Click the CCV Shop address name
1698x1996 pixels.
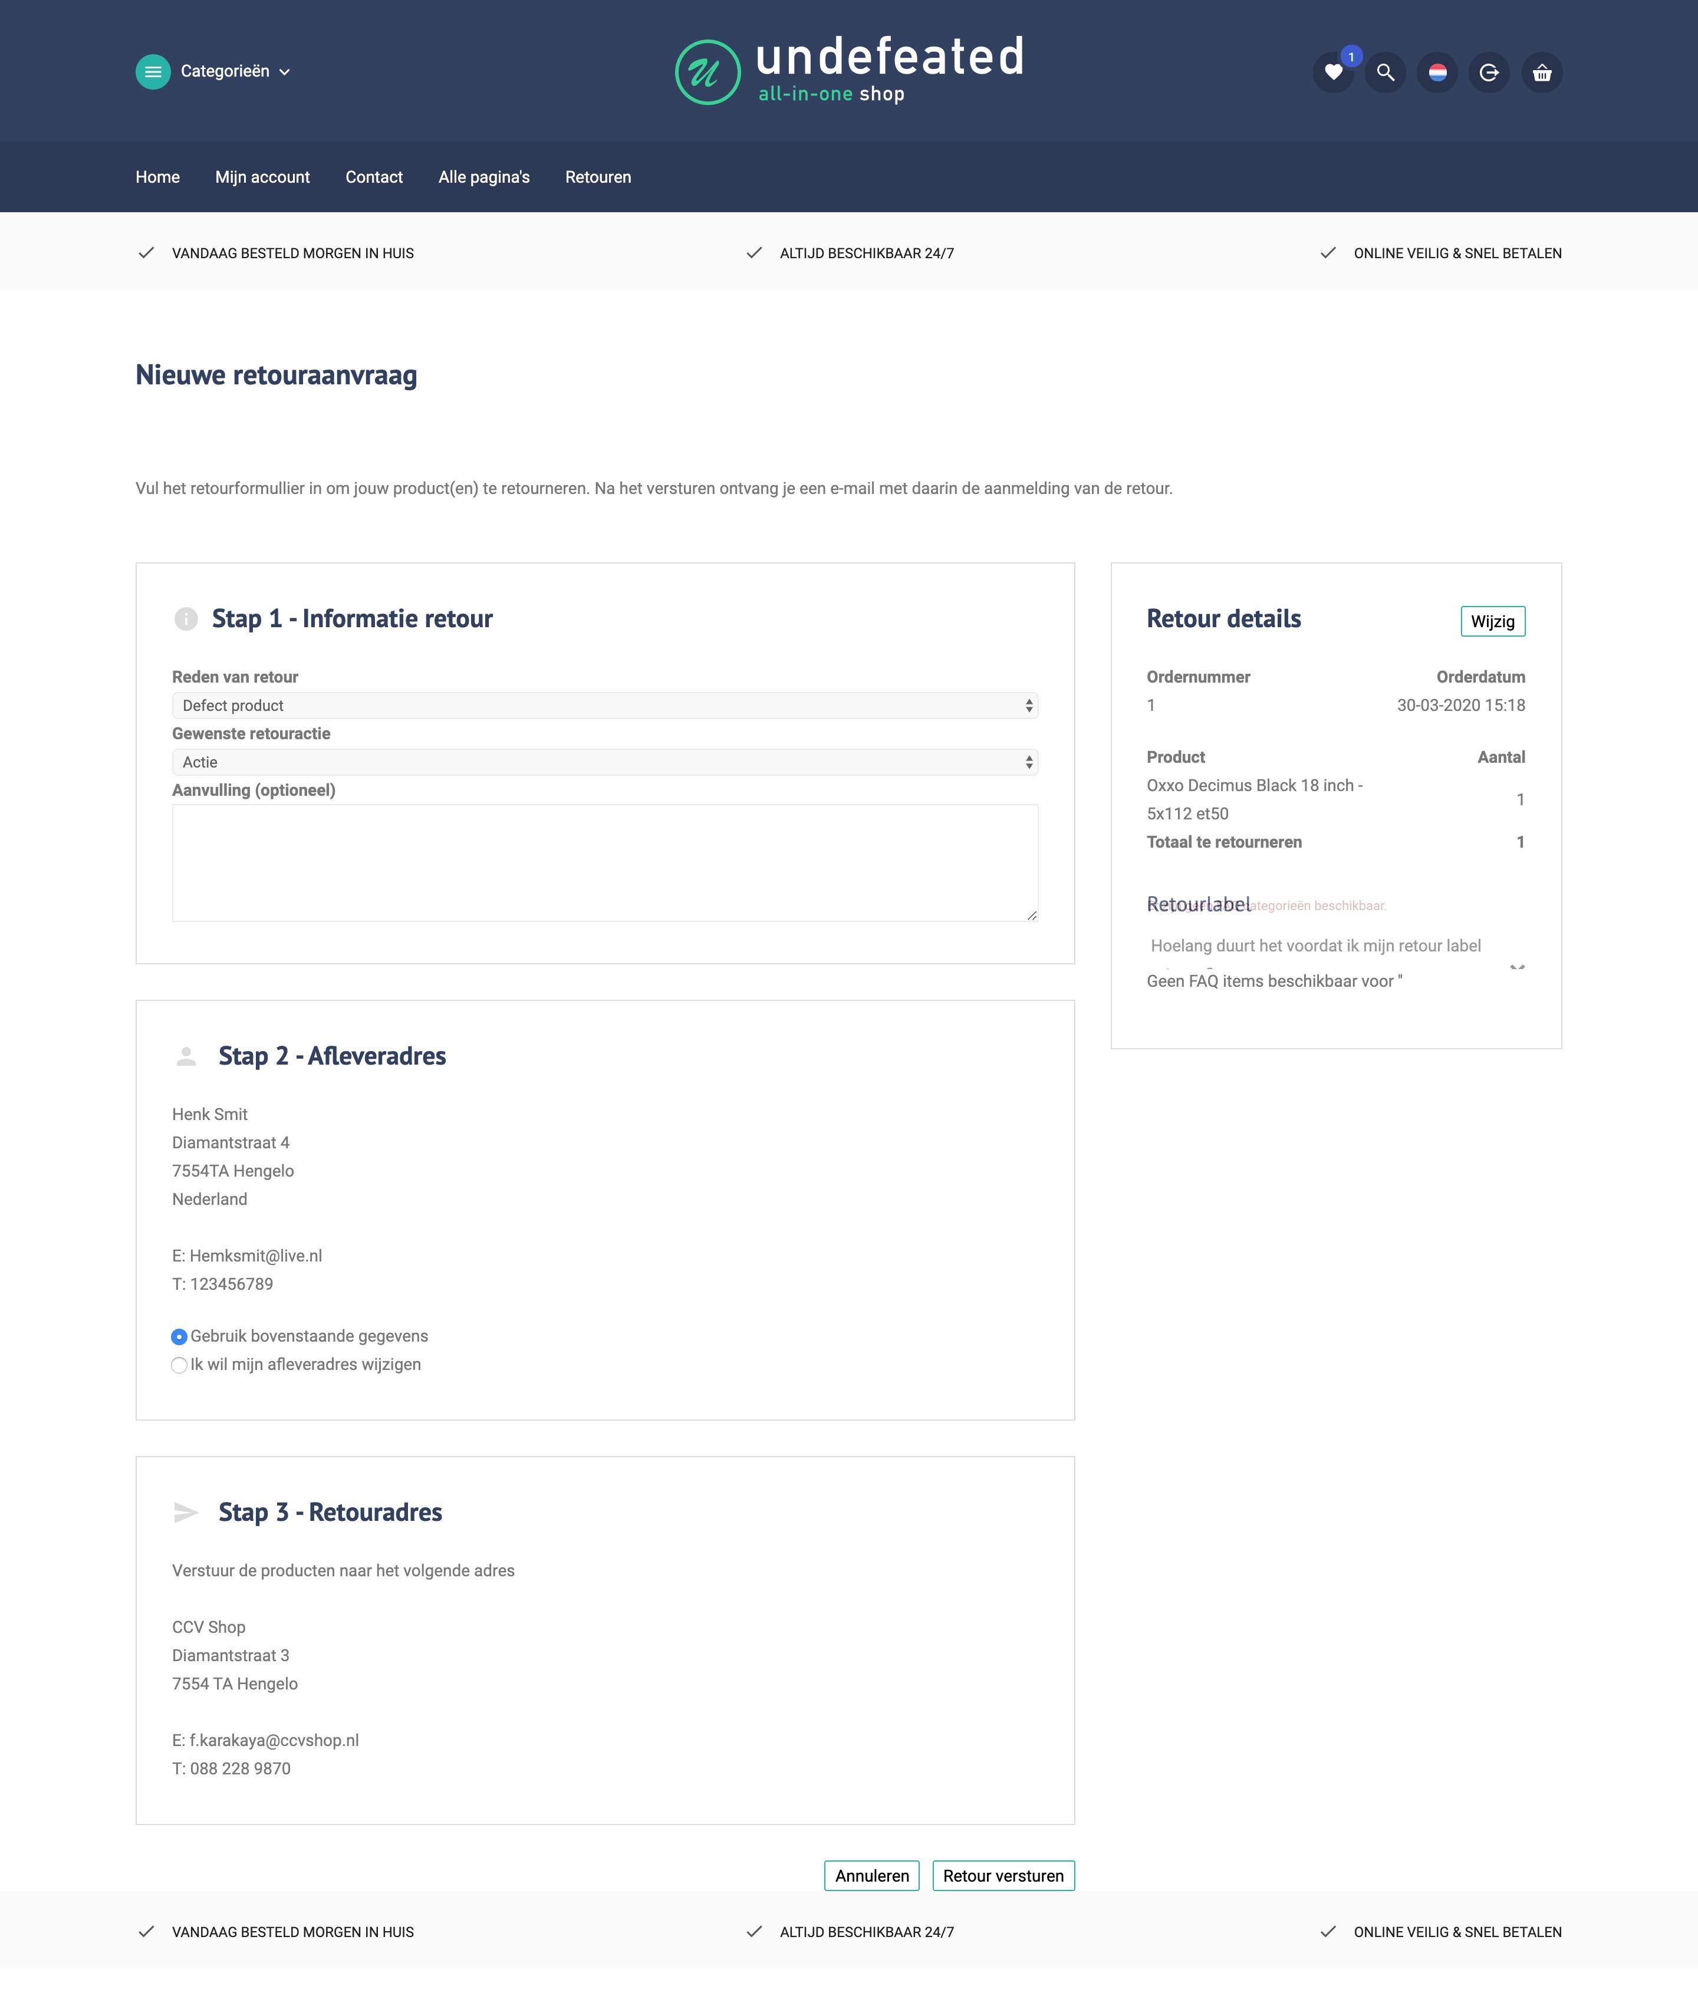[x=209, y=1628]
